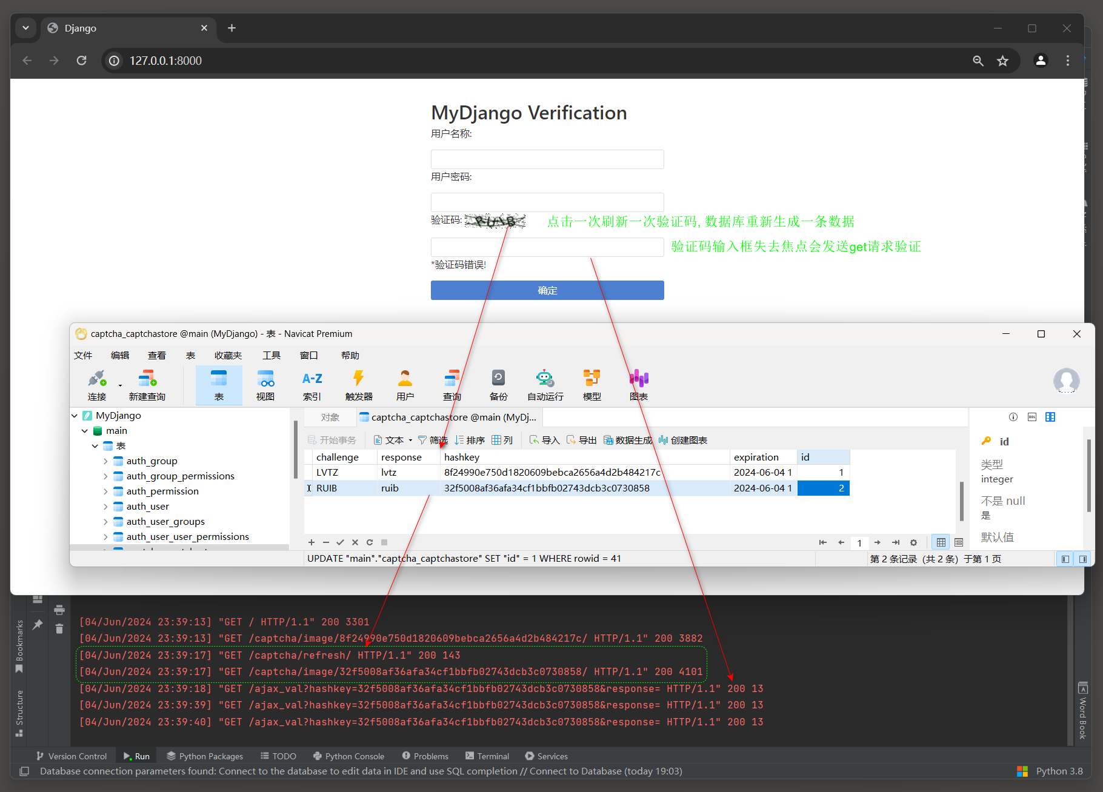The height and width of the screenshot is (792, 1103).
Task: Open the 文本 dropdown arrow
Action: point(410,441)
